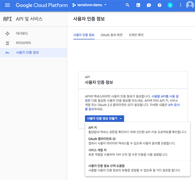
Task: Open the feedback exclamation icon
Action: (149, 5)
